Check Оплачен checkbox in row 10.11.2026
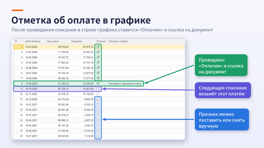The image size is (264, 148). 98,94
